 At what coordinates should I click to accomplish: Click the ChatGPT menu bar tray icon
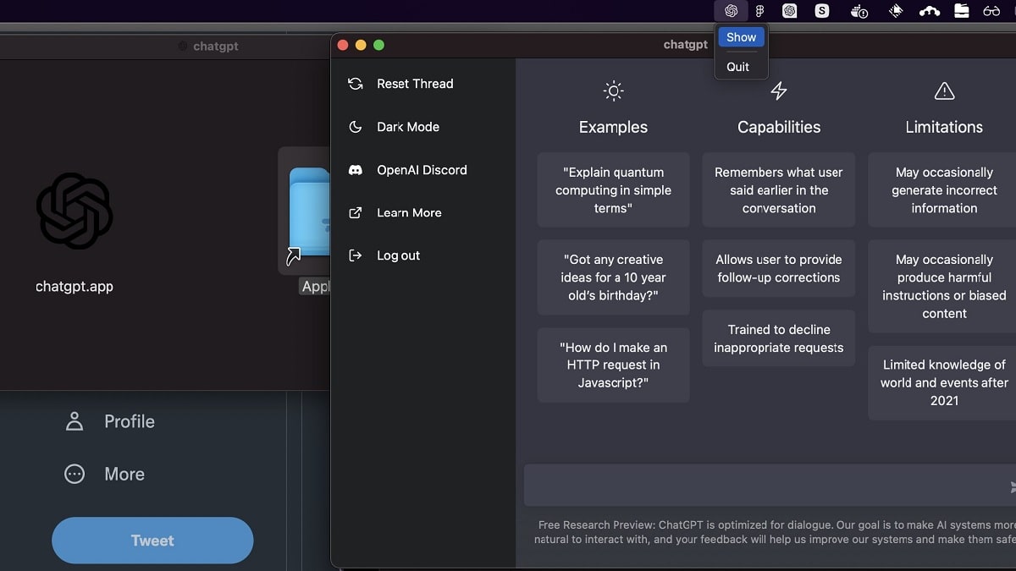coord(732,11)
